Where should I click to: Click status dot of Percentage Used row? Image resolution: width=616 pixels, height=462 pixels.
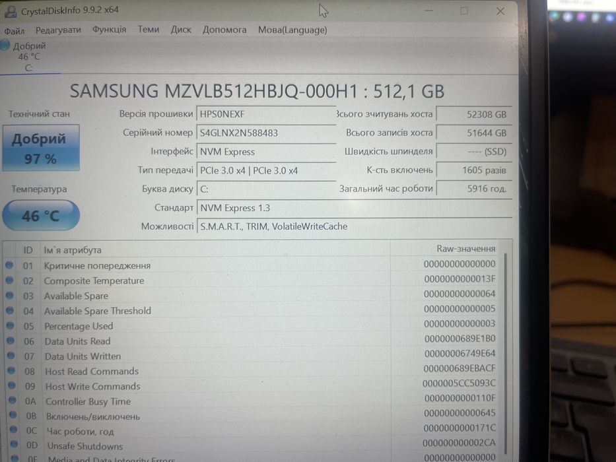tap(10, 325)
